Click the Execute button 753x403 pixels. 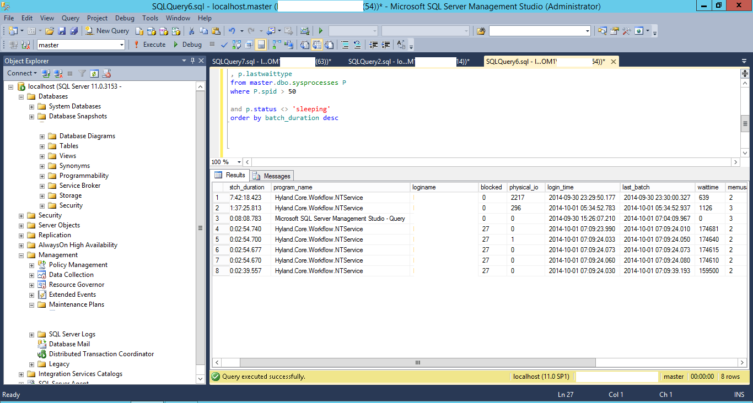point(149,45)
